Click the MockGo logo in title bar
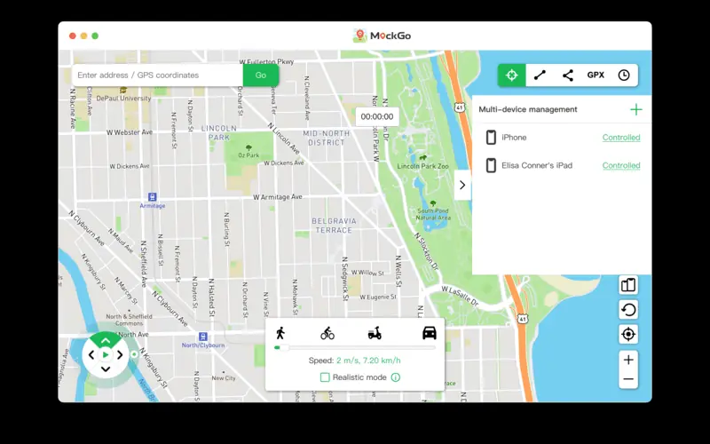Image resolution: width=710 pixels, height=444 pixels. point(382,36)
